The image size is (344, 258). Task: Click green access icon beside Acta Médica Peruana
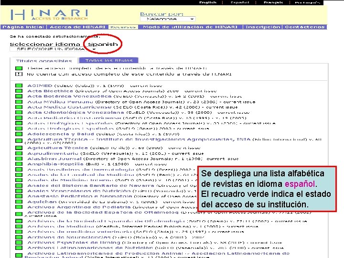coord(19,102)
